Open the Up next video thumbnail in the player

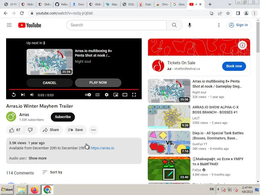(50, 62)
